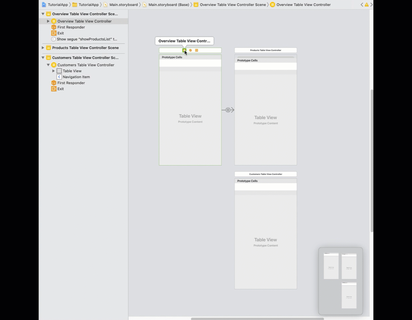Viewport: 412px width, 320px height.
Task: Click the segue circle icon in outline
Action: 54,39
